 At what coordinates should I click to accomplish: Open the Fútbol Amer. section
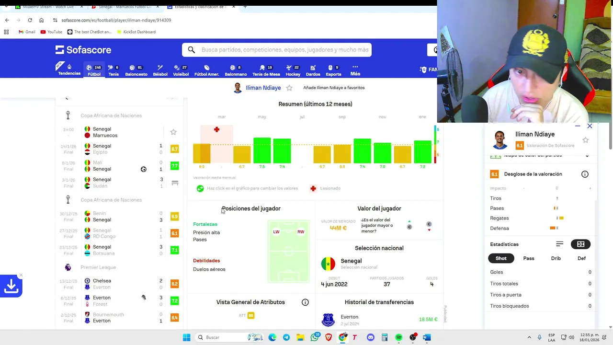coord(206,70)
